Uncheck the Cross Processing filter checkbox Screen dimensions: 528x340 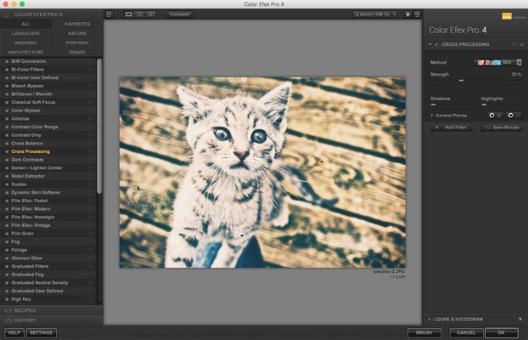[x=436, y=44]
